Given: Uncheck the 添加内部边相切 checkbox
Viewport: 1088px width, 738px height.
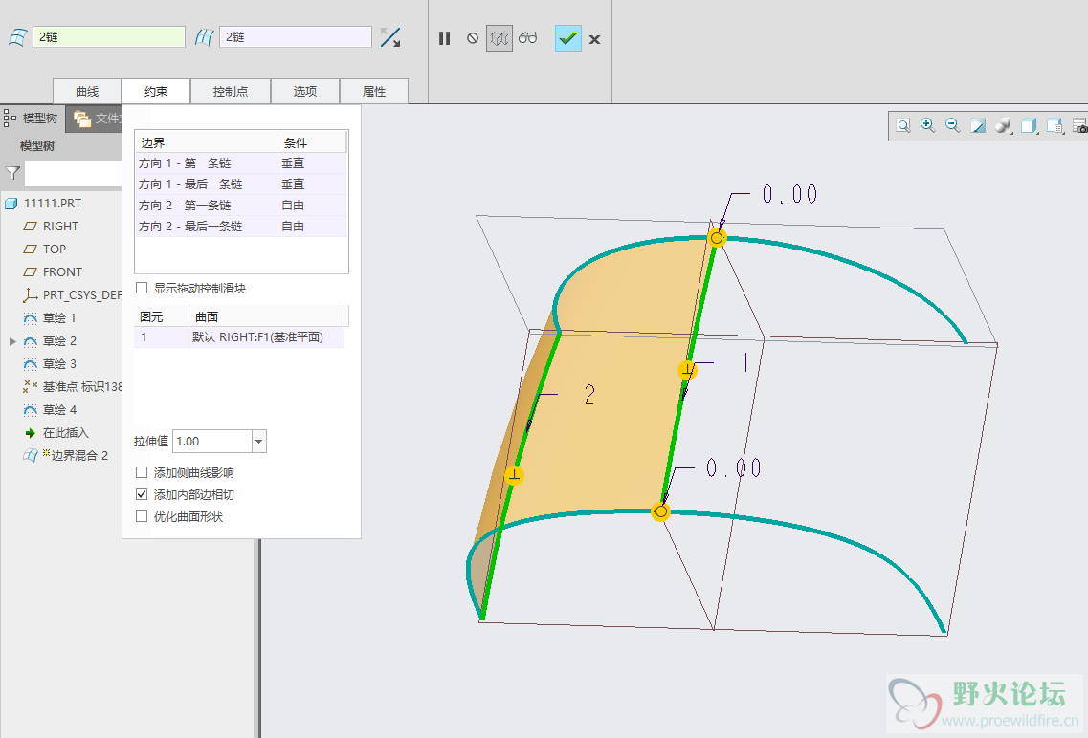Looking at the screenshot, I should [142, 494].
